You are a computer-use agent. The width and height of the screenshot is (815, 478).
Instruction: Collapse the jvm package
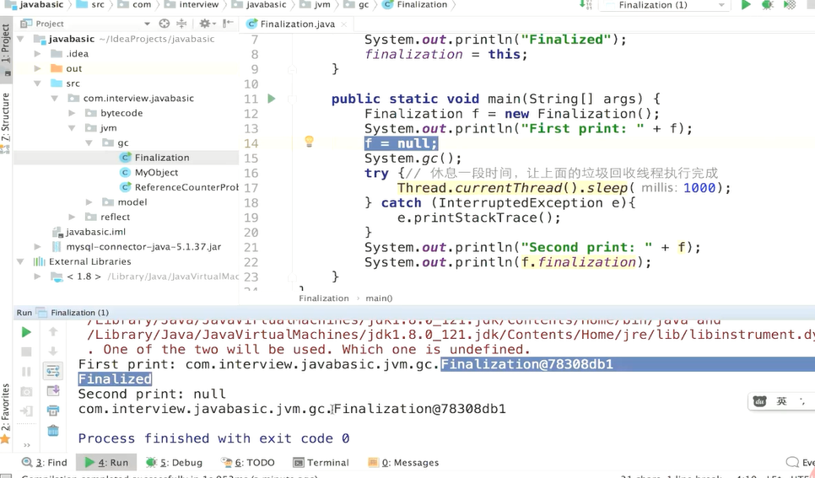72,128
